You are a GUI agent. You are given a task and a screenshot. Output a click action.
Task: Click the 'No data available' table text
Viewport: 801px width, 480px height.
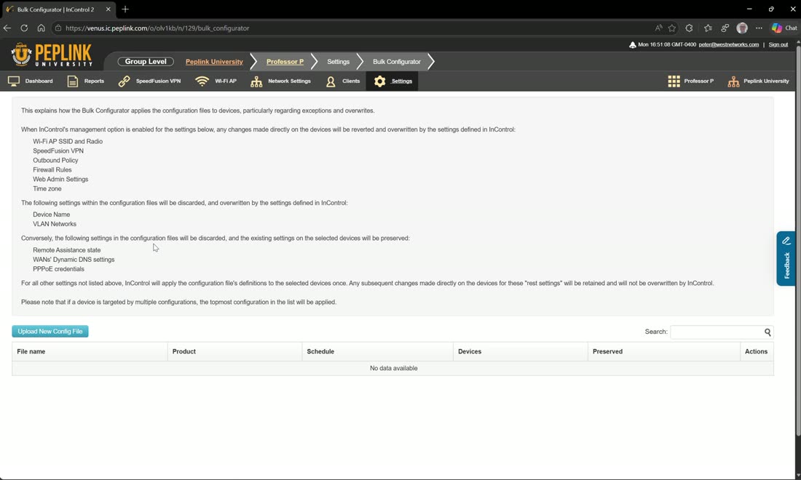393,368
